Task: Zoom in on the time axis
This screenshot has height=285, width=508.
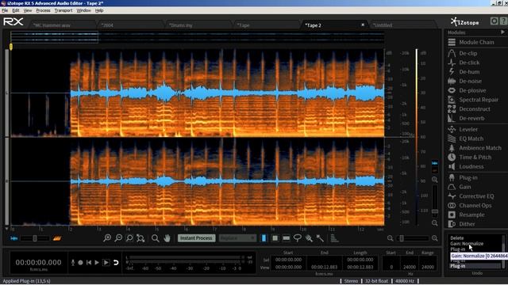Action: tap(107, 238)
